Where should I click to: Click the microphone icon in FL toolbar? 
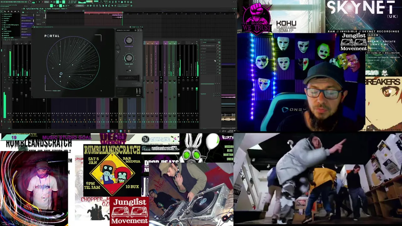point(116,2)
